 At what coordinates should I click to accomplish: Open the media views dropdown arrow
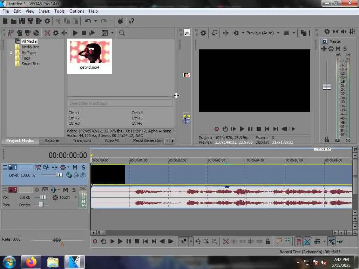coord(112,33)
